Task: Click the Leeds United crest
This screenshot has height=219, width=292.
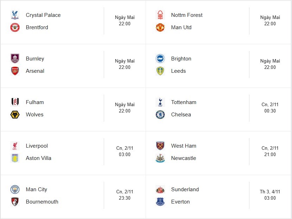Action: pyautogui.click(x=160, y=71)
